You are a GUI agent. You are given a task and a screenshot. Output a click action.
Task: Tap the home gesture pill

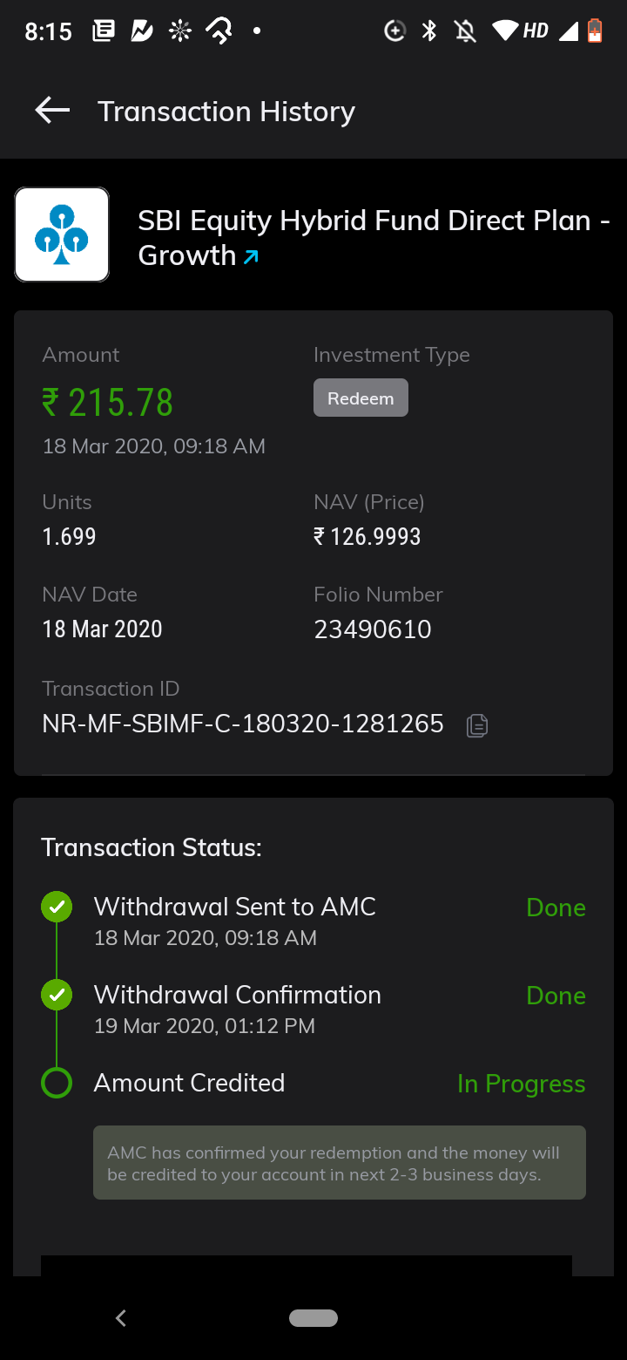point(313,1318)
